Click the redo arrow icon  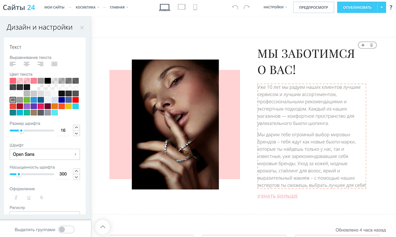(246, 7)
